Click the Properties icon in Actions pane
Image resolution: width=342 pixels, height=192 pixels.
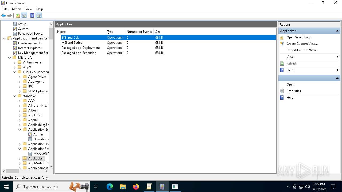[x=282, y=91]
